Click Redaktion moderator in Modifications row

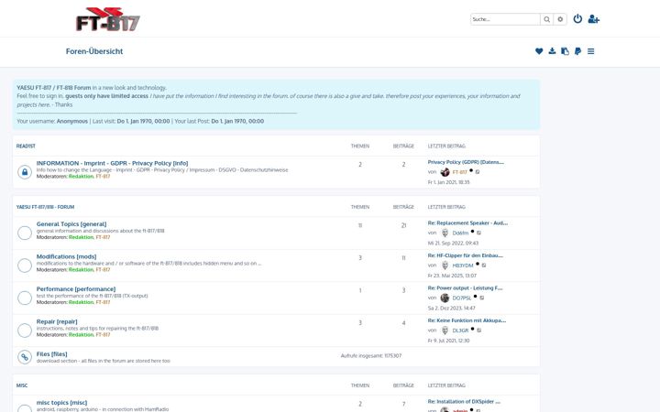pos(81,269)
